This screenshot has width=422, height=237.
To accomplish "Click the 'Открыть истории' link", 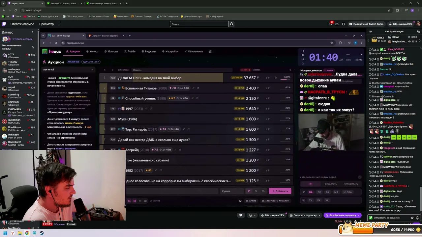I will pos(22,39).
